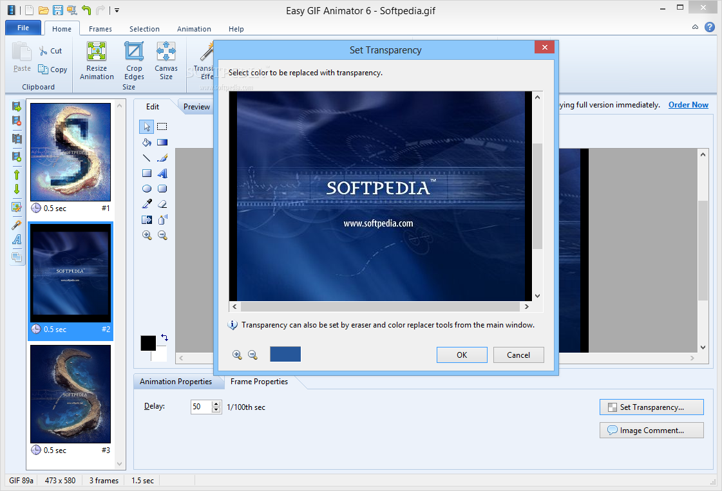The image size is (722, 491).
Task: Click the Save icon in quick access toolbar
Action: tap(57, 10)
